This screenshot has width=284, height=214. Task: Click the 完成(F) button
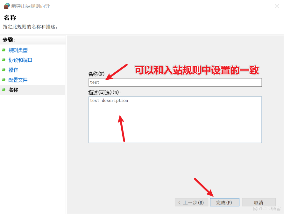pos(224,202)
